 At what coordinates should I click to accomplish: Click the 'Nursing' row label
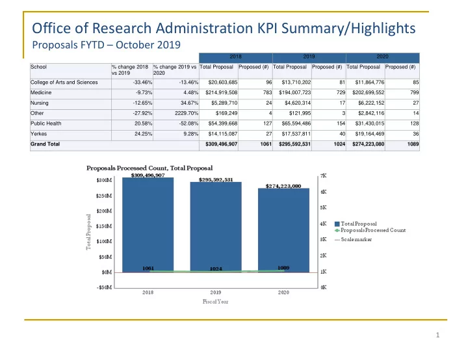click(70, 103)
